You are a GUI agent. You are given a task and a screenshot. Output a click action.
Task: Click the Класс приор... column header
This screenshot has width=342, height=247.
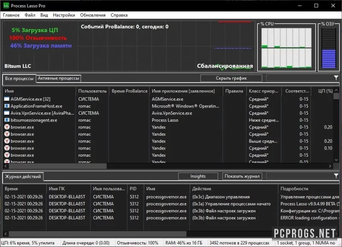(x=263, y=91)
